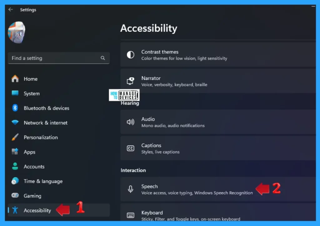Click 'Mono audio, audio notifications' text

pos(173,126)
